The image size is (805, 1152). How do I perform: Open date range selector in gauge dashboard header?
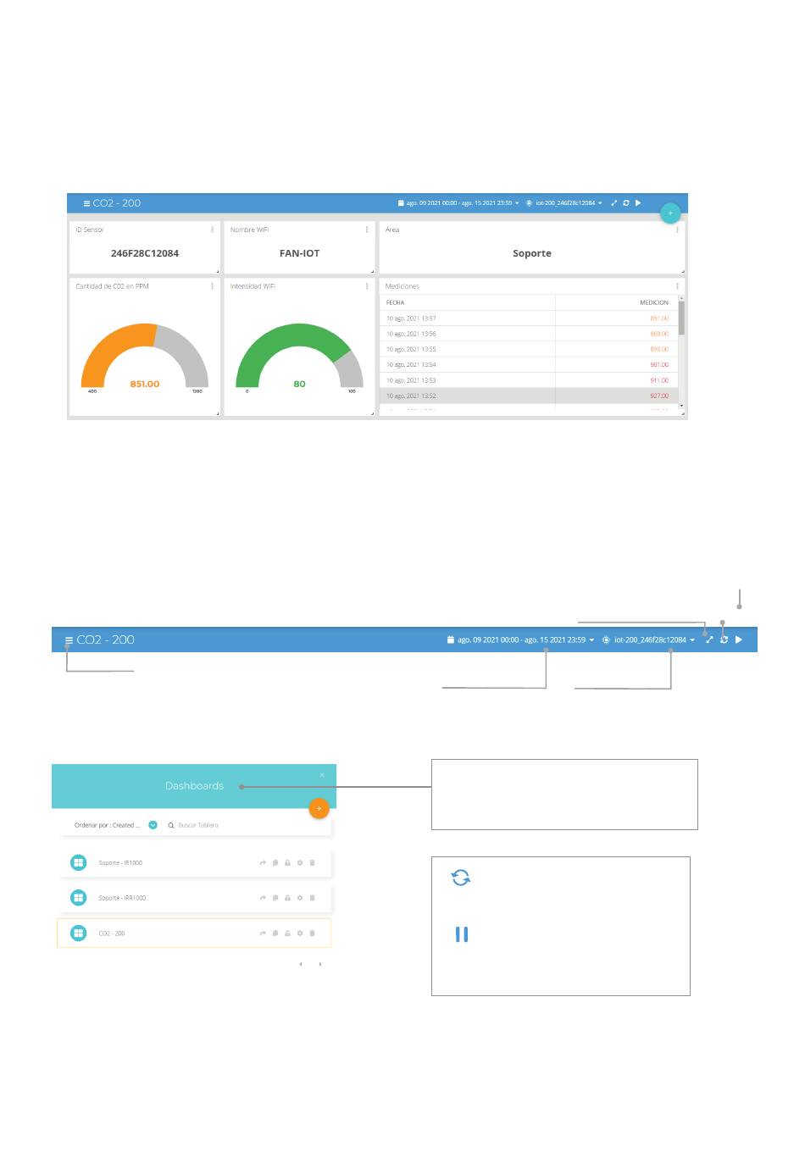point(458,203)
